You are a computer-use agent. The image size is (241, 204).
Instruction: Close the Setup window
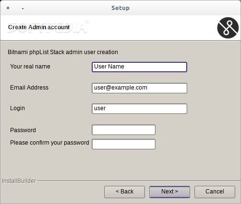point(8,8)
